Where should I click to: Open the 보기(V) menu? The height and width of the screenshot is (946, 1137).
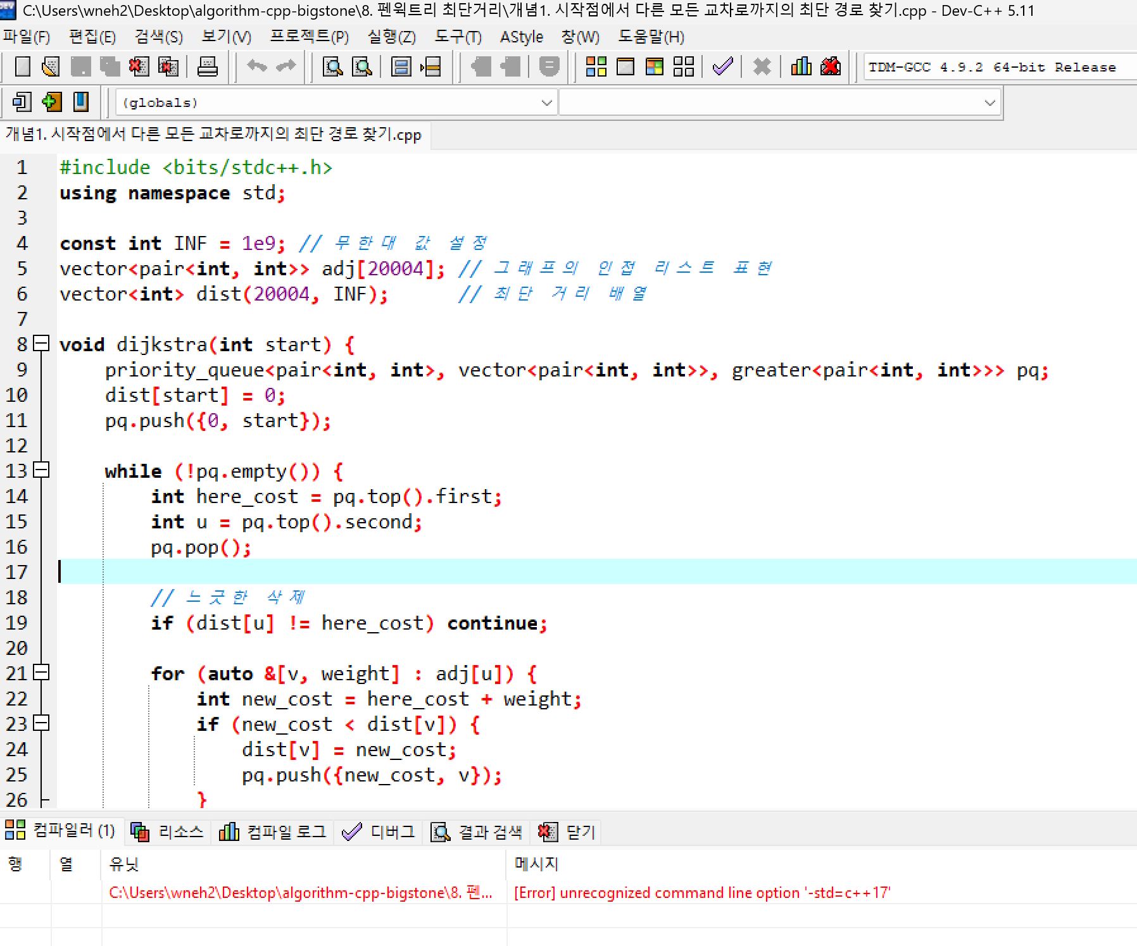click(226, 37)
